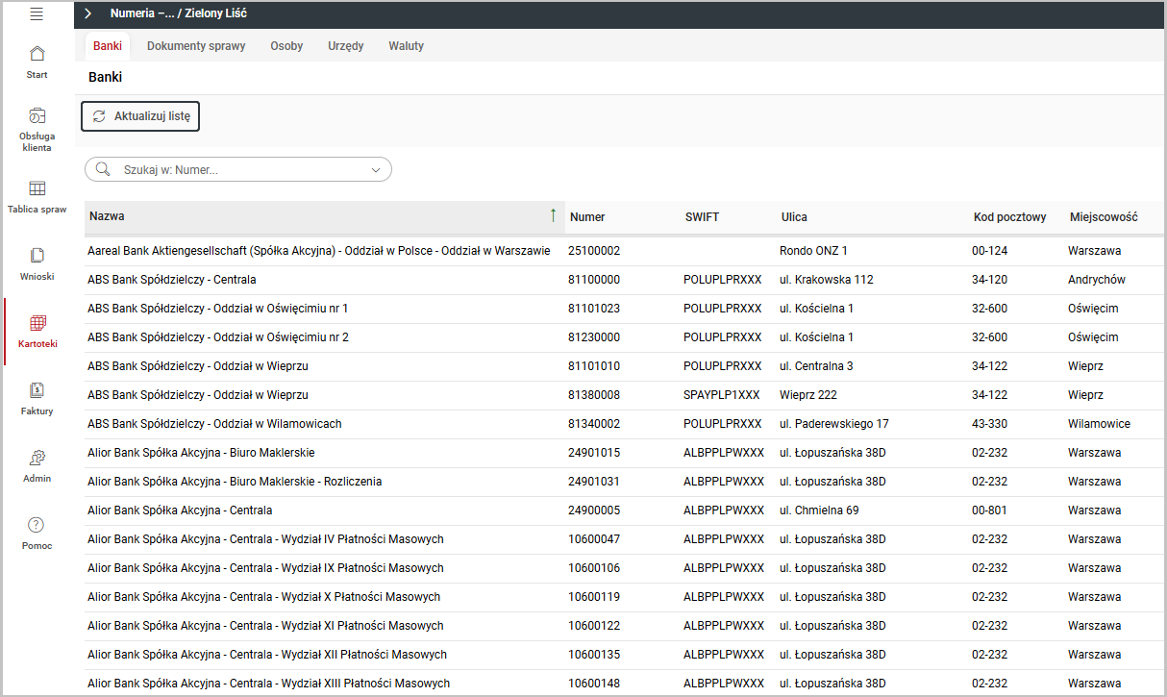Go to Start home icon
The width and height of the screenshot is (1167, 697).
37,54
